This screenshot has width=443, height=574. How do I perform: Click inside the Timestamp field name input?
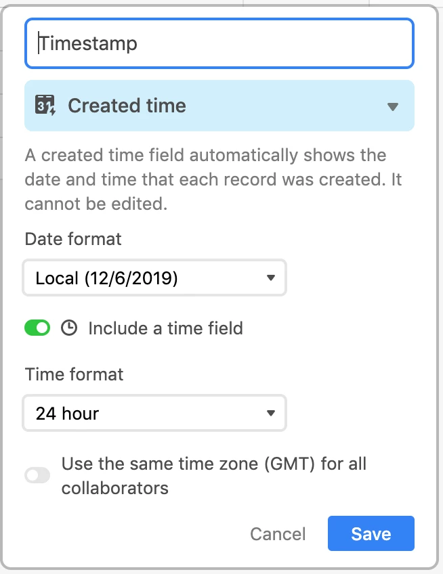[219, 43]
